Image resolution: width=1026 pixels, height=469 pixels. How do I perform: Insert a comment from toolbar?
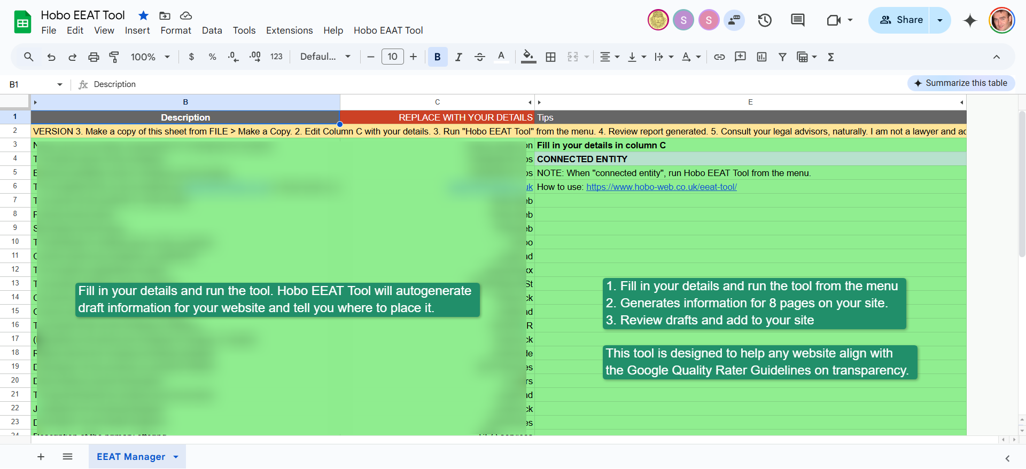[x=740, y=57]
